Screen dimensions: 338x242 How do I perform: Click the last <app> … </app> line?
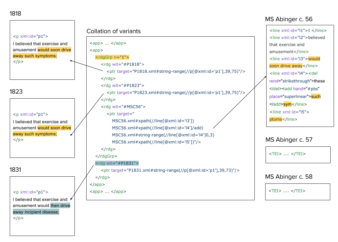coord(108,192)
